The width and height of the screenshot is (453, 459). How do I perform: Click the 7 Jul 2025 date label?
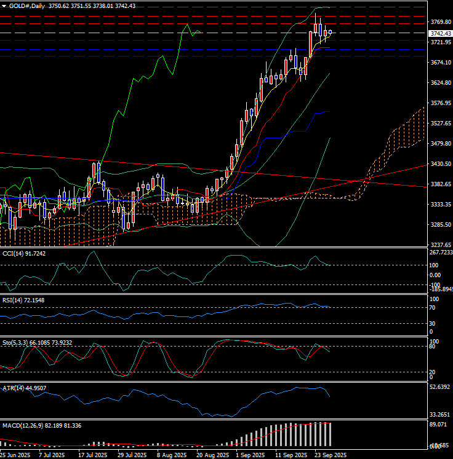(52, 455)
